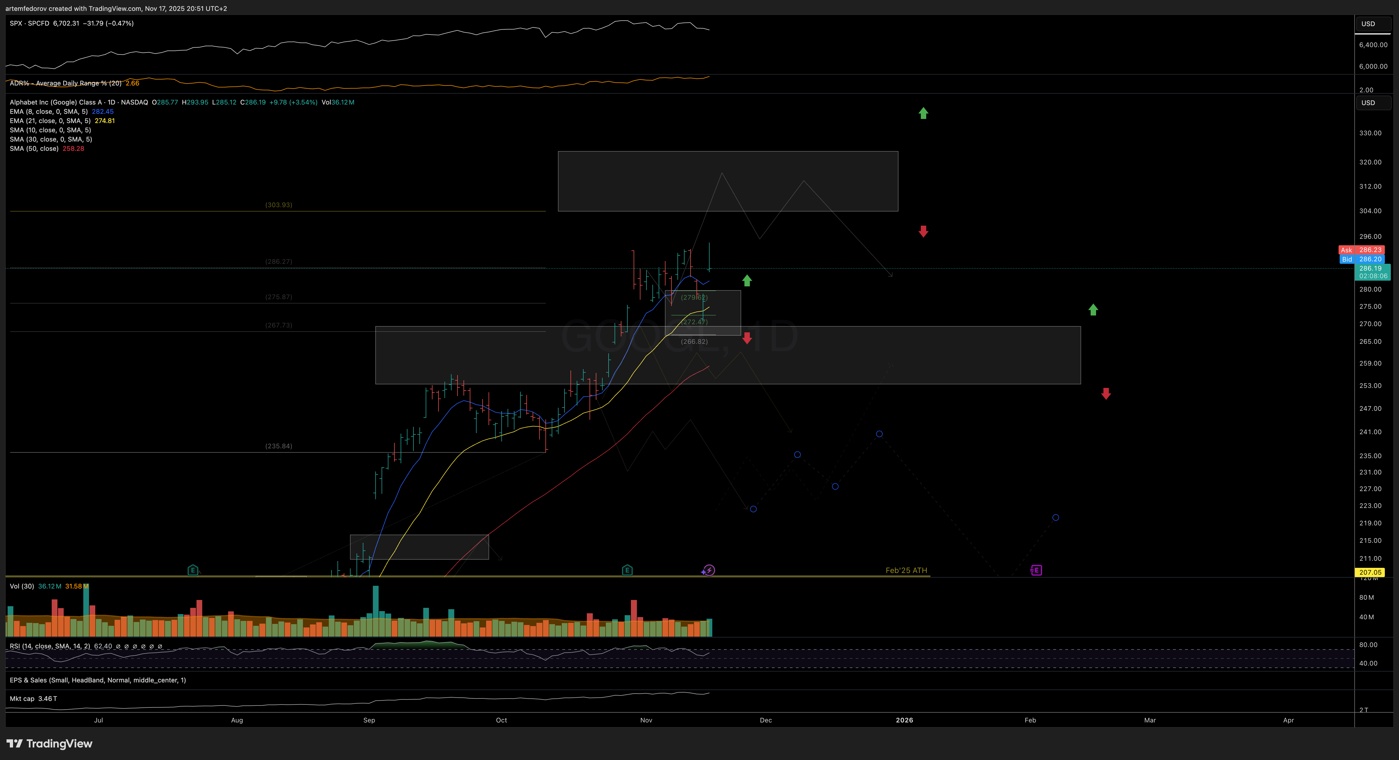Click the SMA 50 value 258.28

(x=73, y=148)
